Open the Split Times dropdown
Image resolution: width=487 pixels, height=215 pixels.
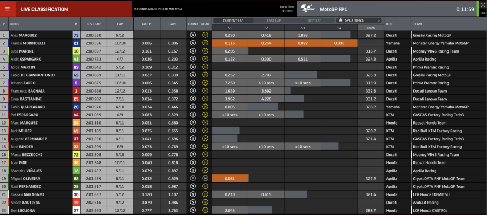pyautogui.click(x=359, y=21)
